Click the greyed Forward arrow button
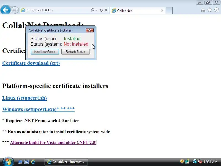221x166 pixels. (x=15, y=10)
